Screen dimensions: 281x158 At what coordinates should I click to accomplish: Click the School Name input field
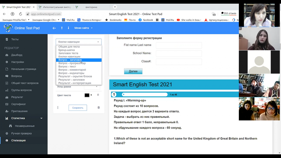click(179, 54)
